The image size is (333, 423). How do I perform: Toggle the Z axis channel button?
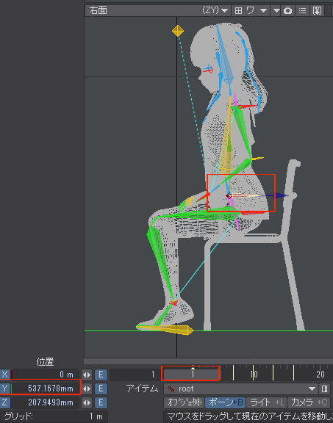pos(5,402)
